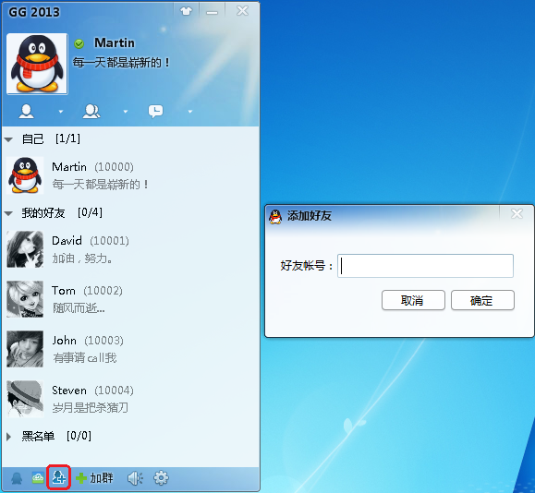Click the skin changer shirt icon
Screen dimensions: 535x493
187,11
